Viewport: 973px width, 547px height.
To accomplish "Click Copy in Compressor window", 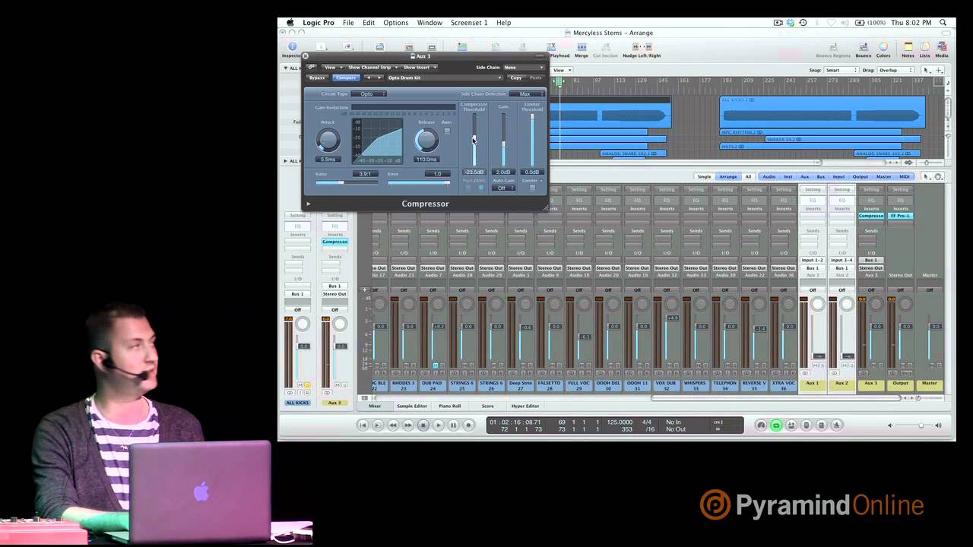I will (516, 77).
